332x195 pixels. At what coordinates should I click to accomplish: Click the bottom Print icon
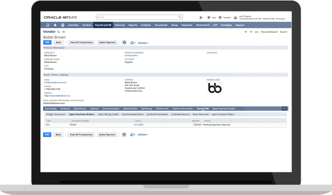[x=124, y=135]
